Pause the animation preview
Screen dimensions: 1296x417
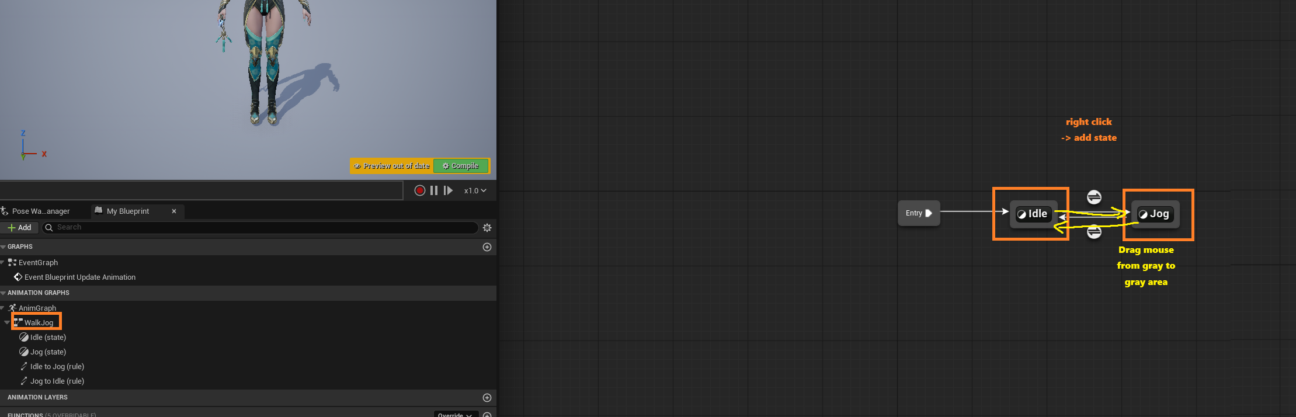[434, 190]
